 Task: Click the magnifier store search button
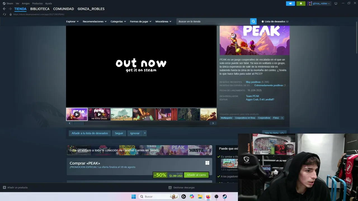[x=253, y=21]
